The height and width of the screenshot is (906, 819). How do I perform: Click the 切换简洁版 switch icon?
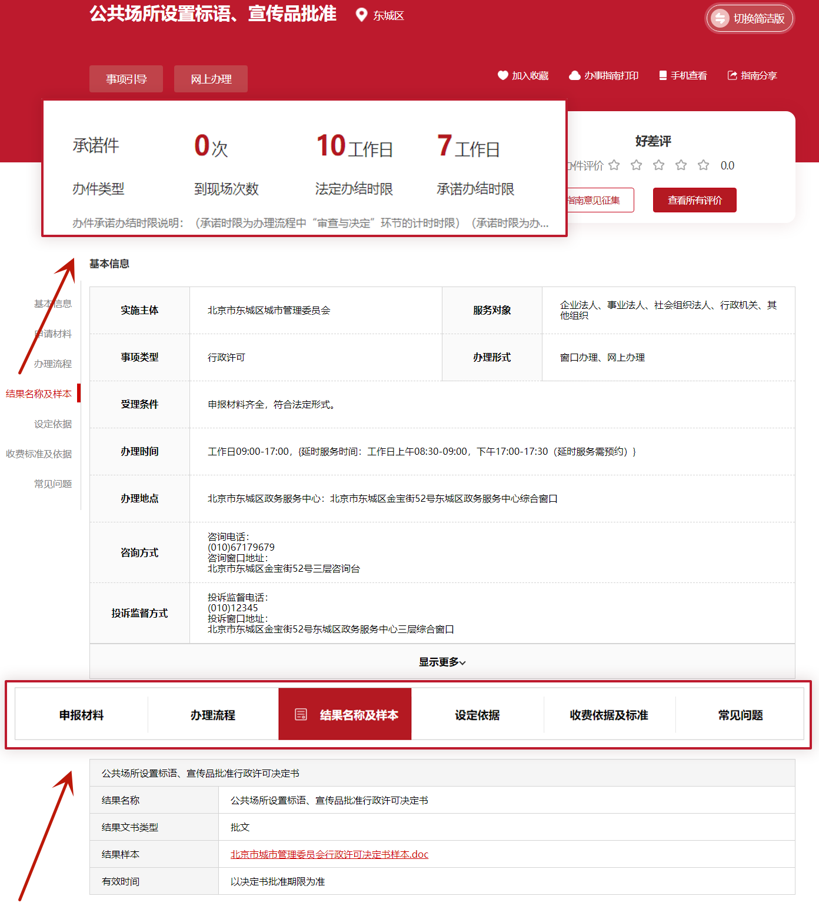[720, 18]
